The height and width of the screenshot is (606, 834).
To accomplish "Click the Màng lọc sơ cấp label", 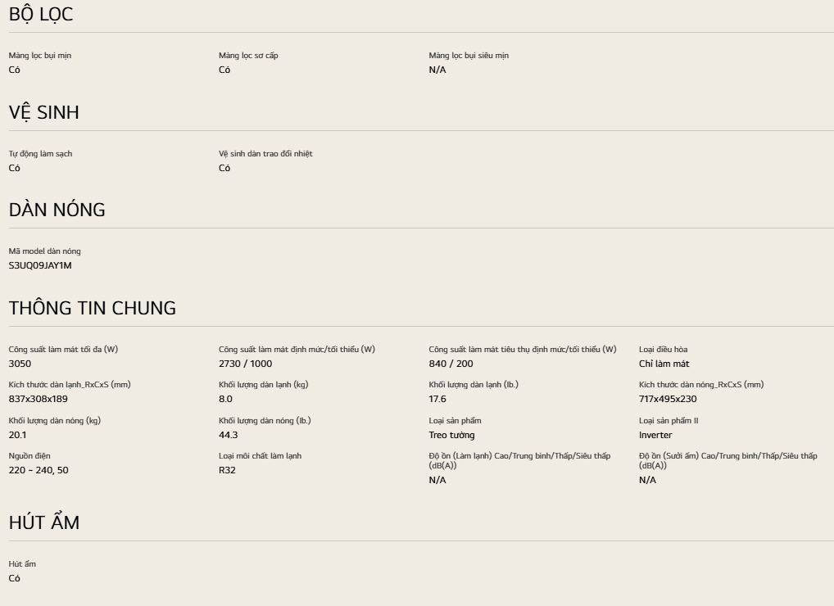I will pos(248,56).
